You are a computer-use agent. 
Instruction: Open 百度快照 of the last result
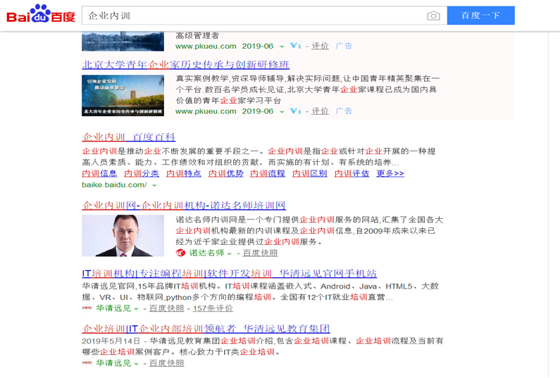166,363
